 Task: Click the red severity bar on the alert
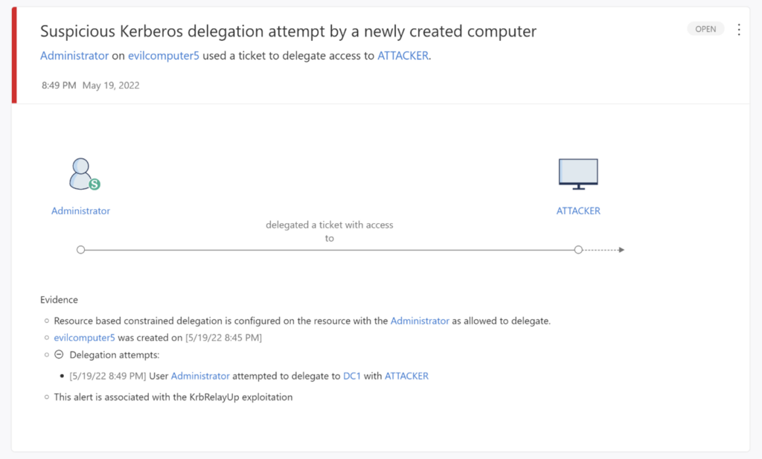point(13,54)
